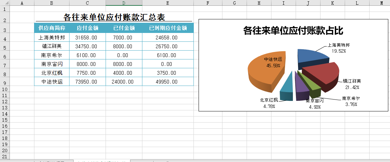Select column B header
Viewport: 390px width, 162px height.
tap(51, 3)
